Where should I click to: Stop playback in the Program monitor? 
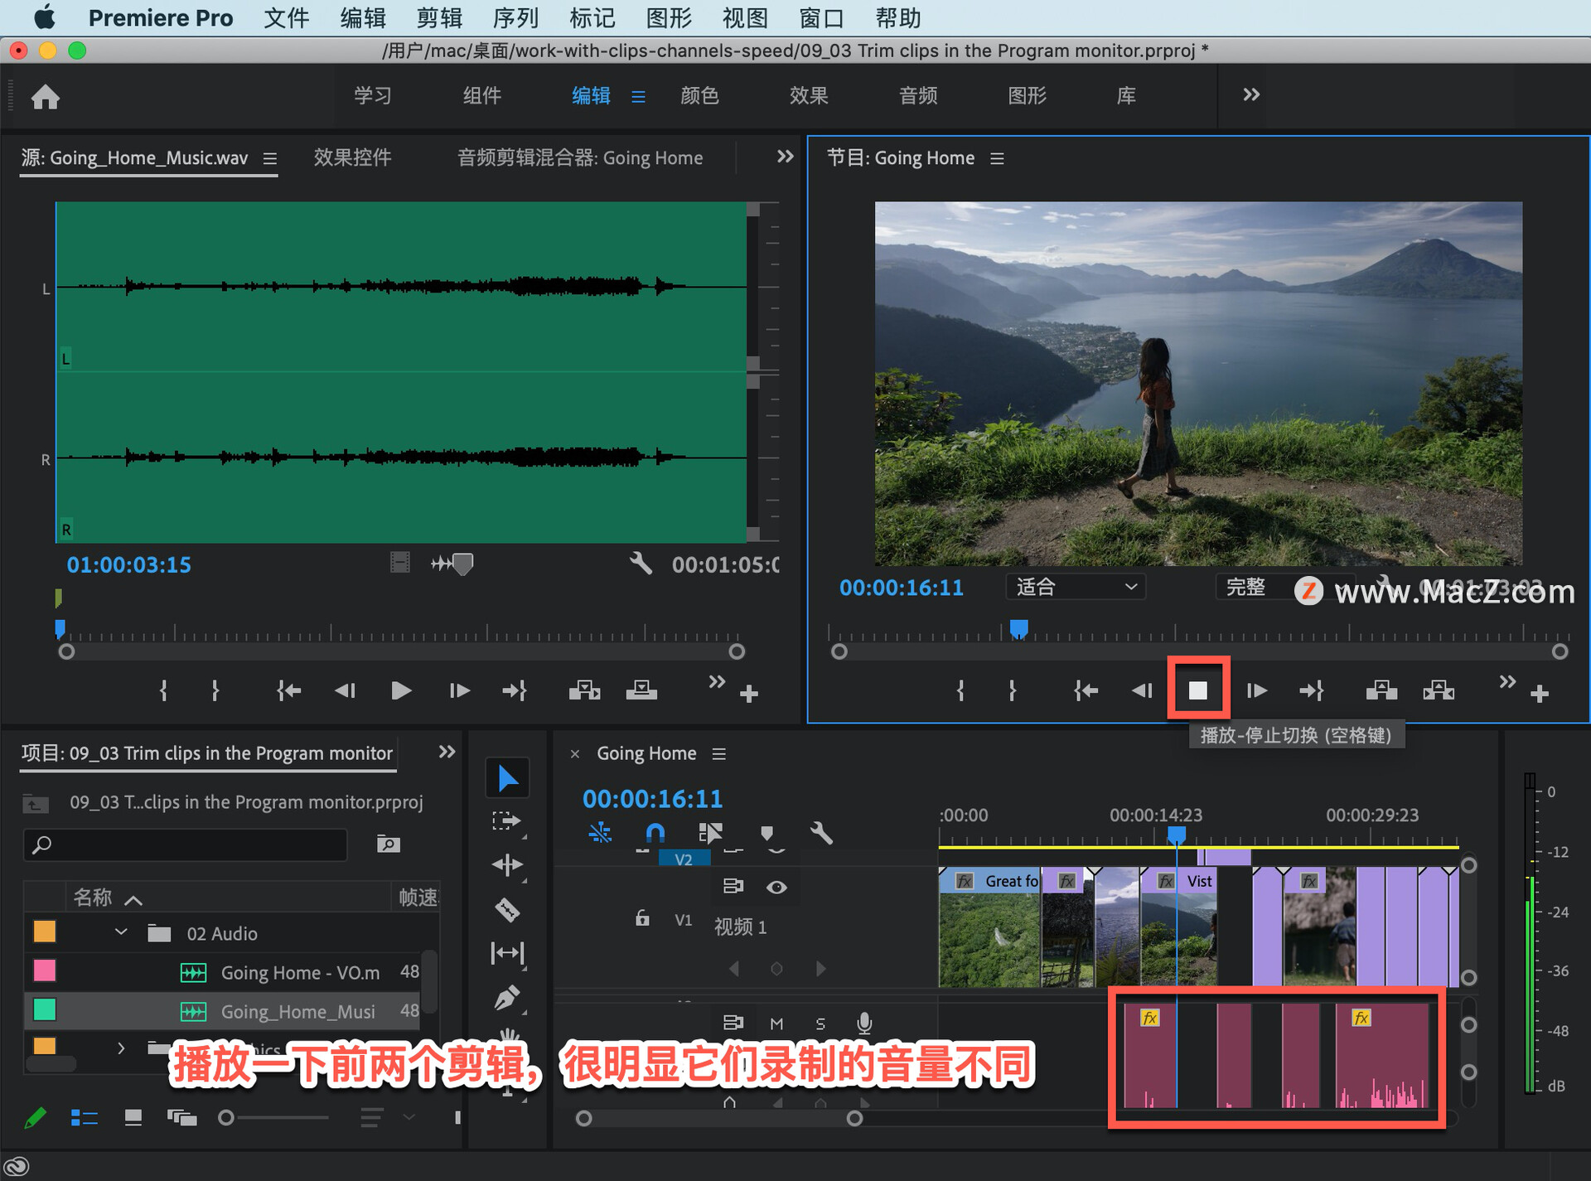pyautogui.click(x=1197, y=690)
